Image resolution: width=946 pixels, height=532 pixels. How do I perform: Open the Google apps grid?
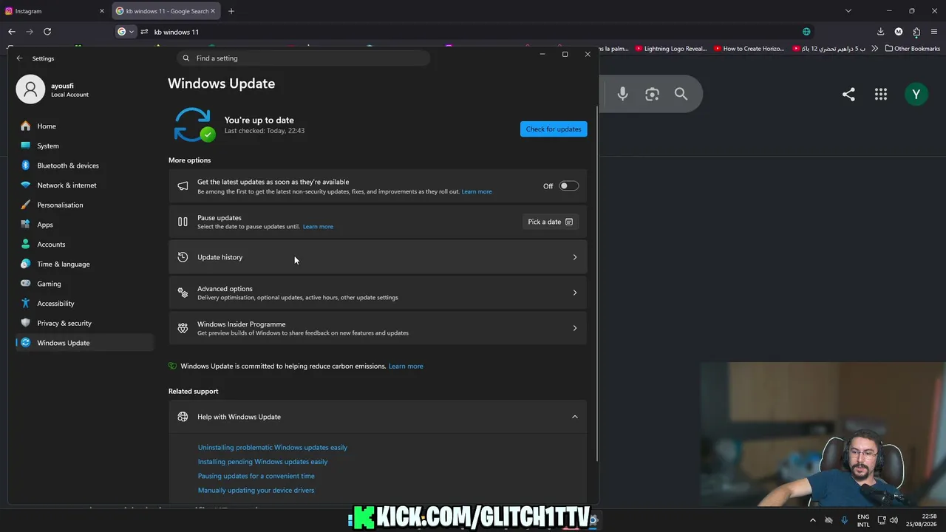(x=881, y=94)
